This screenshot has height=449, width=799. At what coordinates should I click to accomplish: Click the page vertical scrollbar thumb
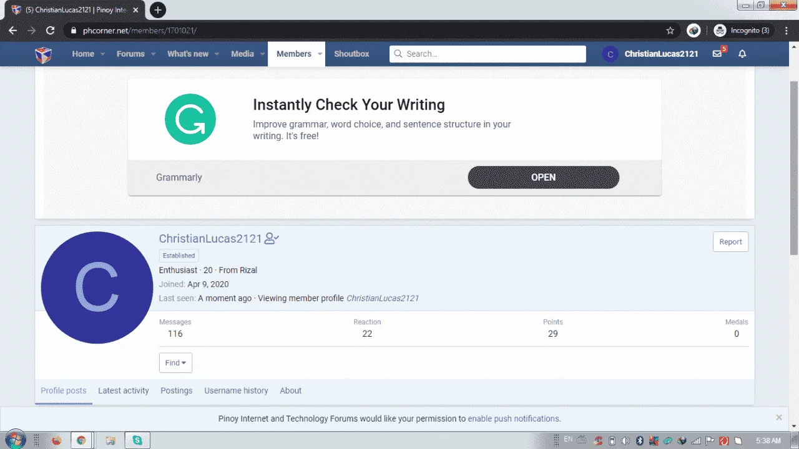coord(793,167)
